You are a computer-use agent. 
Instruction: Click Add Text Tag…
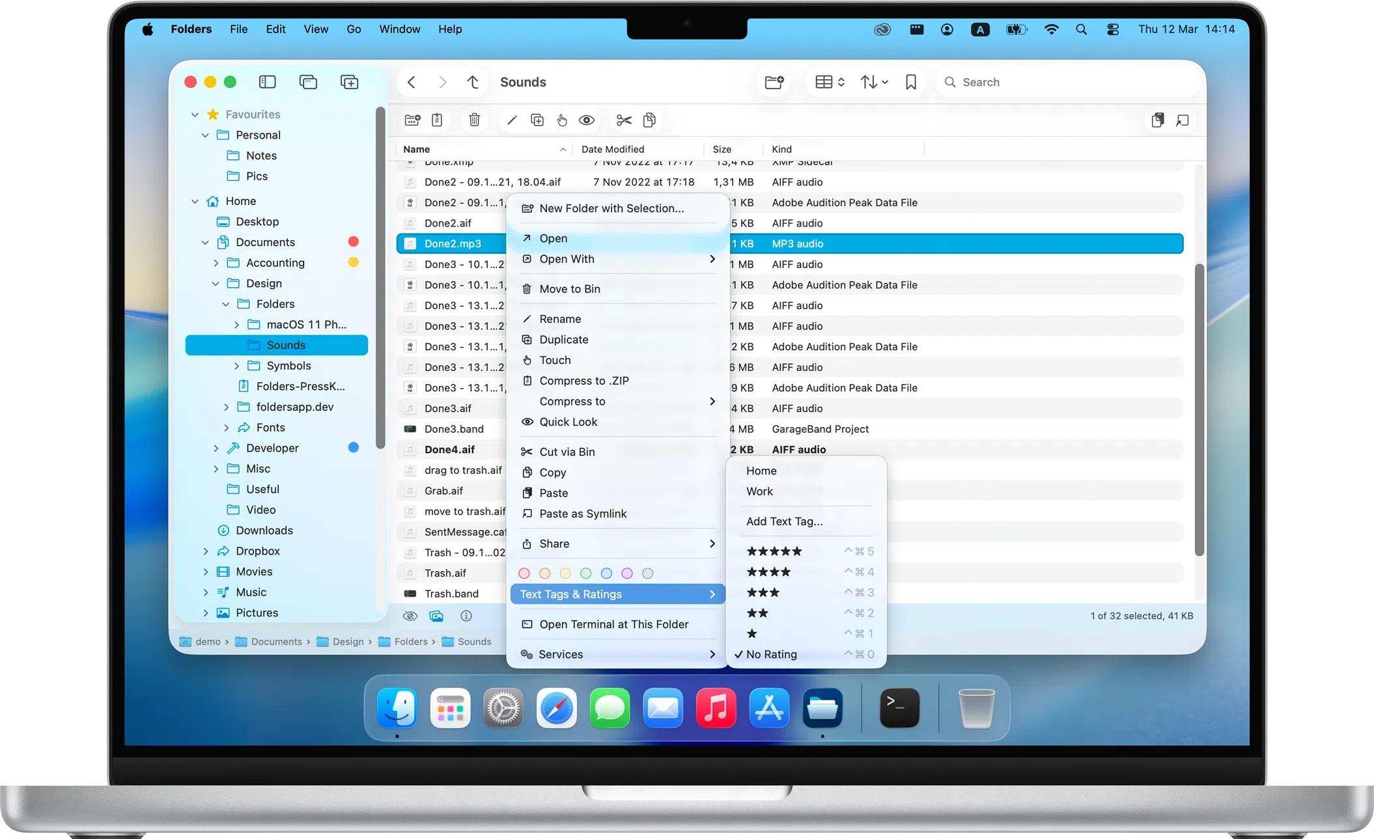point(806,521)
